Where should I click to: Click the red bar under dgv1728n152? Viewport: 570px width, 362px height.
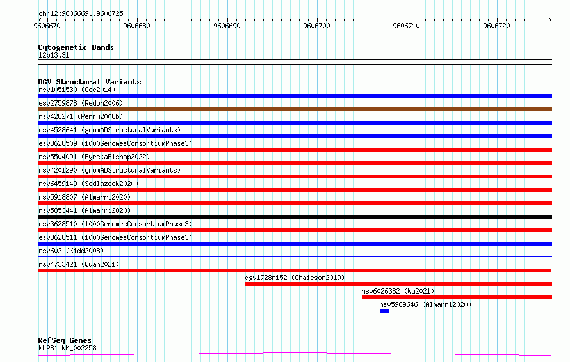399,284
